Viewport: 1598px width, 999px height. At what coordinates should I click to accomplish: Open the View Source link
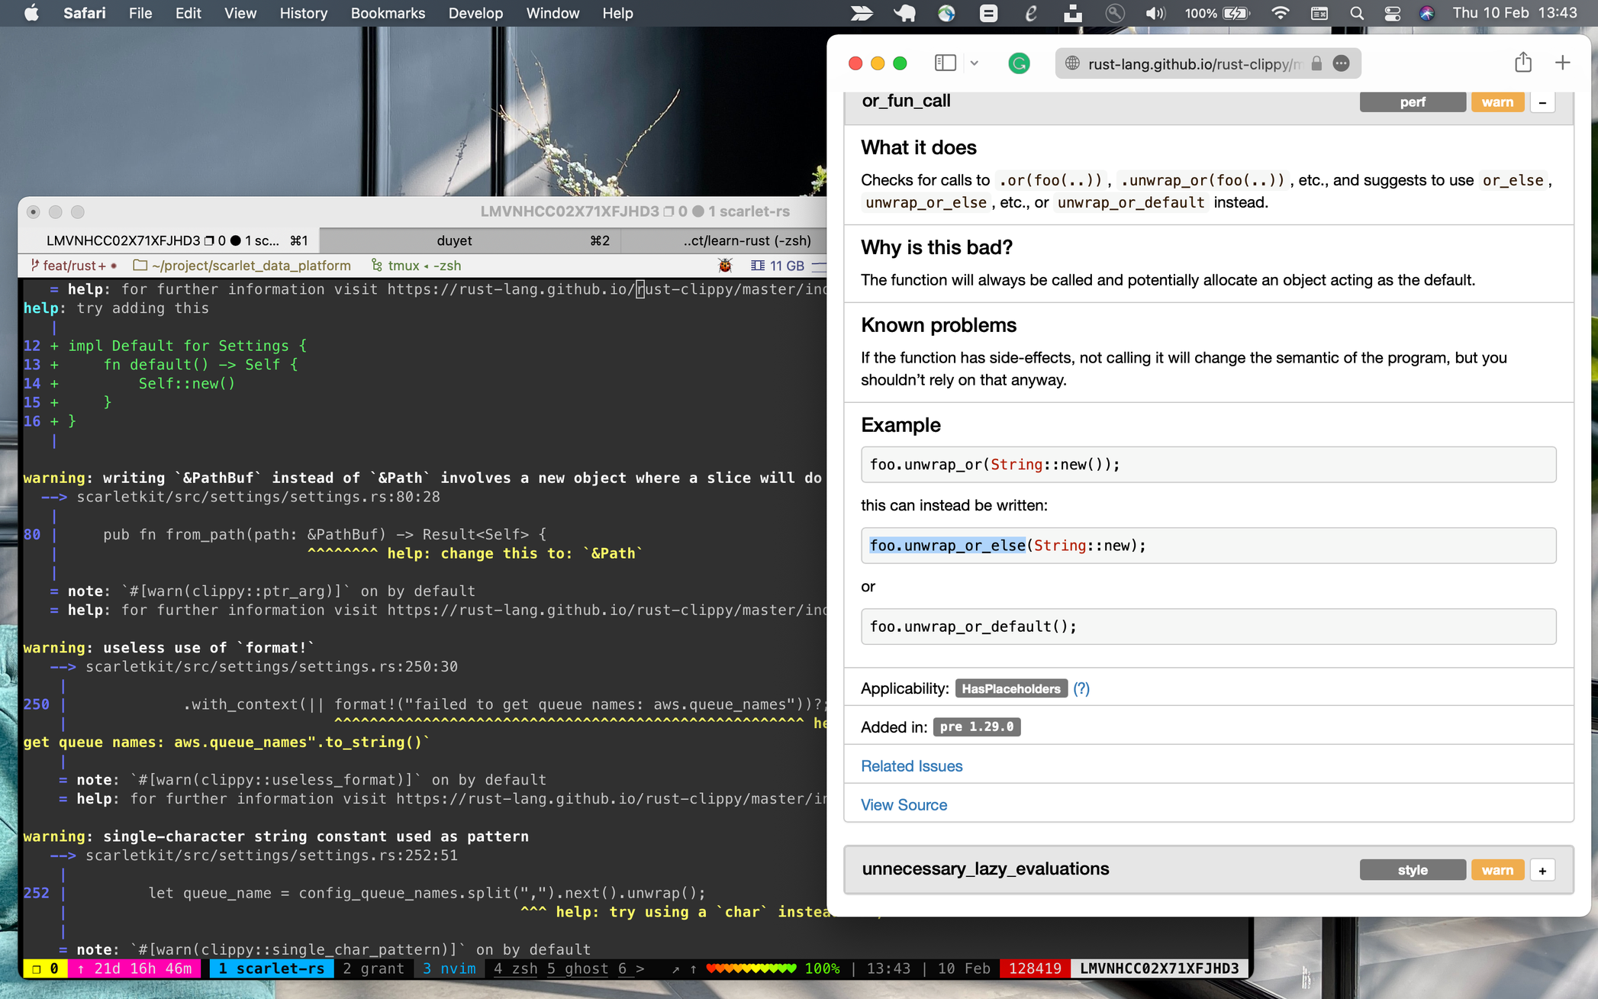tap(904, 804)
